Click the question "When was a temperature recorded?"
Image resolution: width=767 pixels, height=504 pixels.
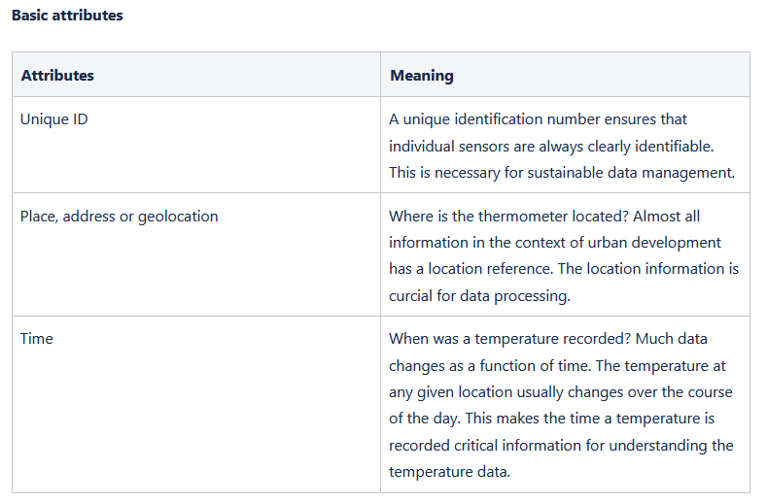[x=511, y=339]
